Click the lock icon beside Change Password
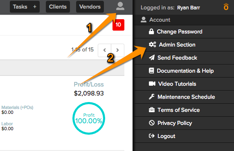234x151 pixels. (x=151, y=31)
